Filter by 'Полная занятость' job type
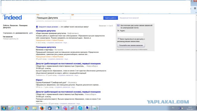197x111 pixels. 11,39
